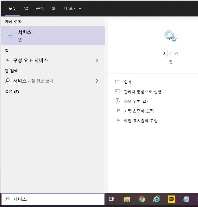Click the pin icon beside 작업 표시줄에 고정

coord(118,120)
